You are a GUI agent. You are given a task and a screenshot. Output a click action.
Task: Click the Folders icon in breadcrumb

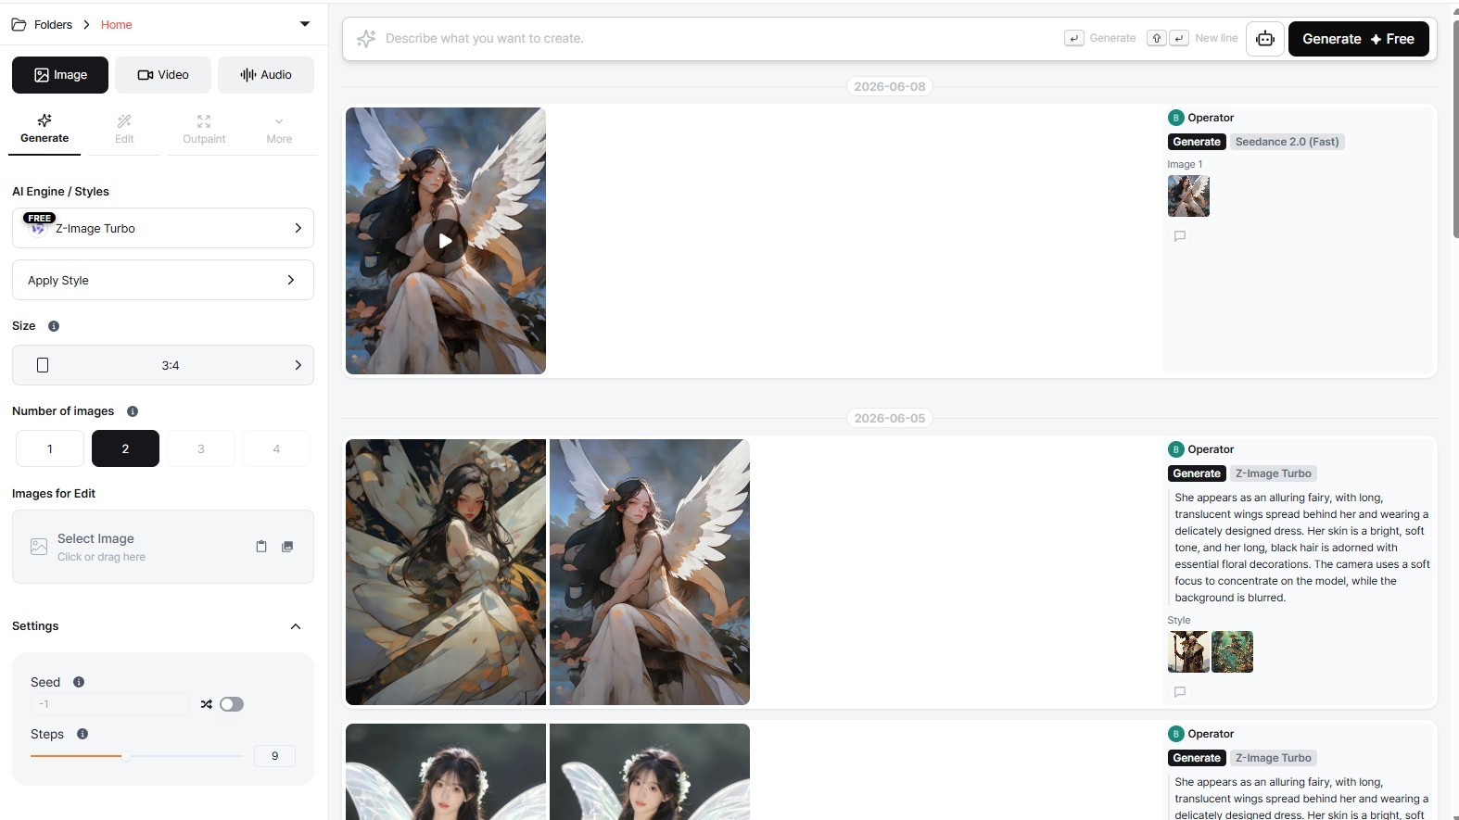click(x=19, y=24)
